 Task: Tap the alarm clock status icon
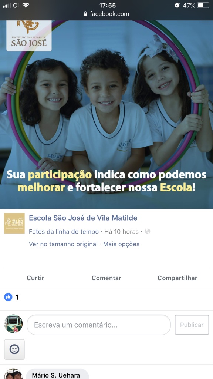pos(177,5)
